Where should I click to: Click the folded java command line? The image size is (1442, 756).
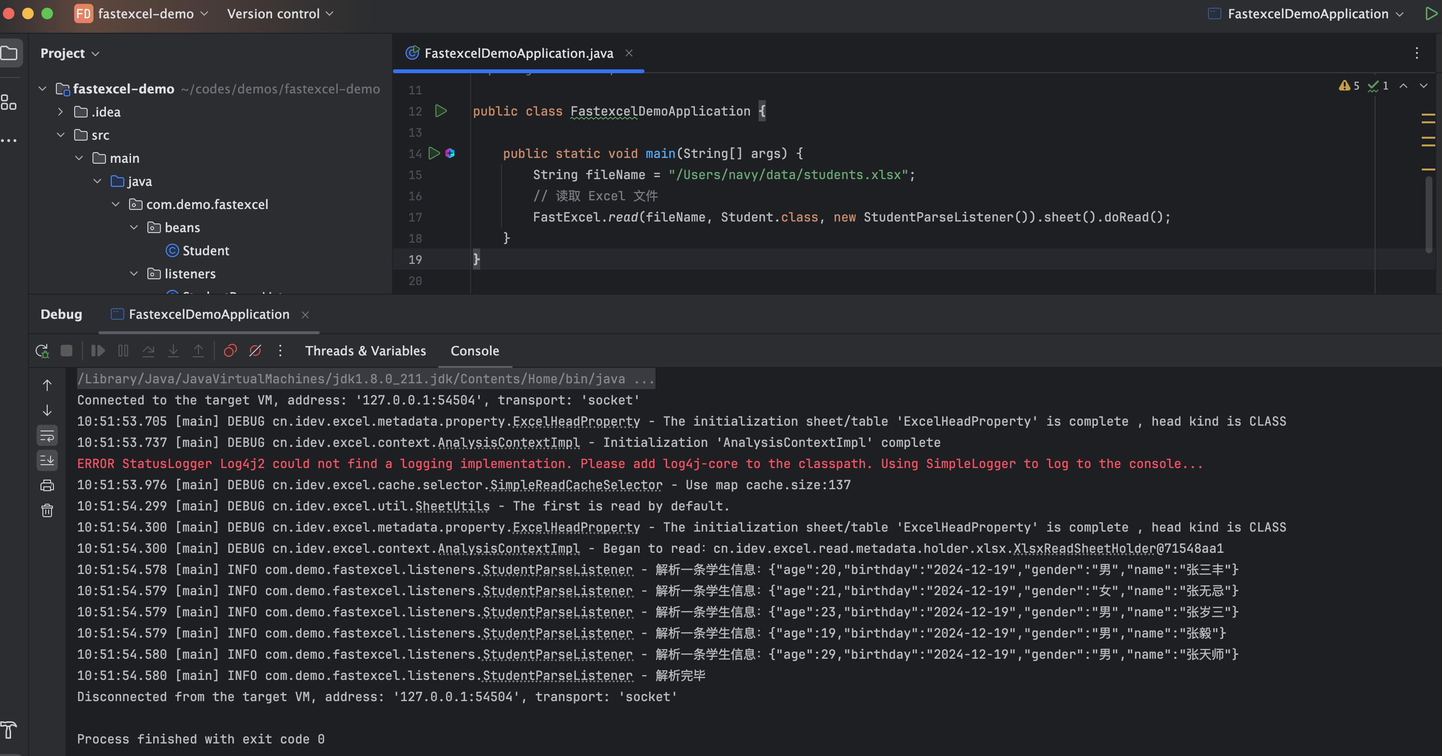coord(365,379)
